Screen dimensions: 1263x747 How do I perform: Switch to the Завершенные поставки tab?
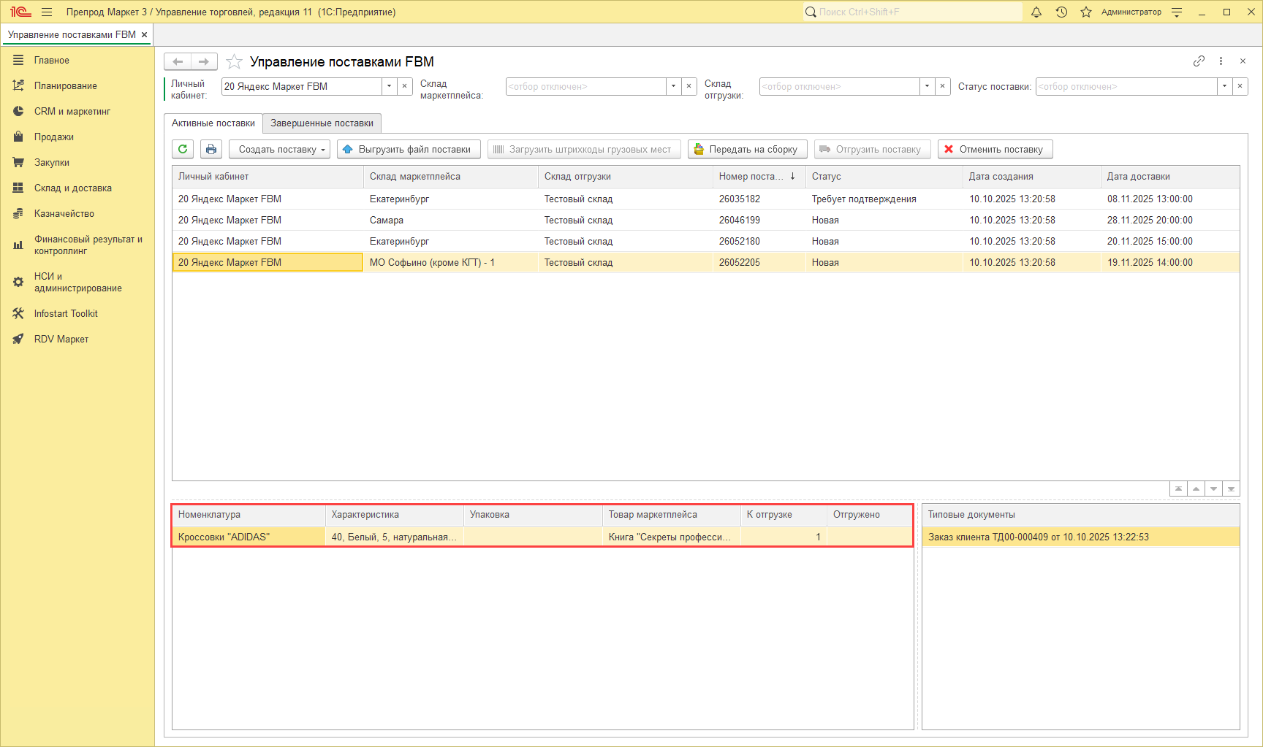pyautogui.click(x=322, y=123)
